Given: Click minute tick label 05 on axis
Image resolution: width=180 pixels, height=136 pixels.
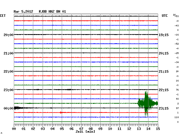Looking at the screenshot, I should [x=62, y=129].
